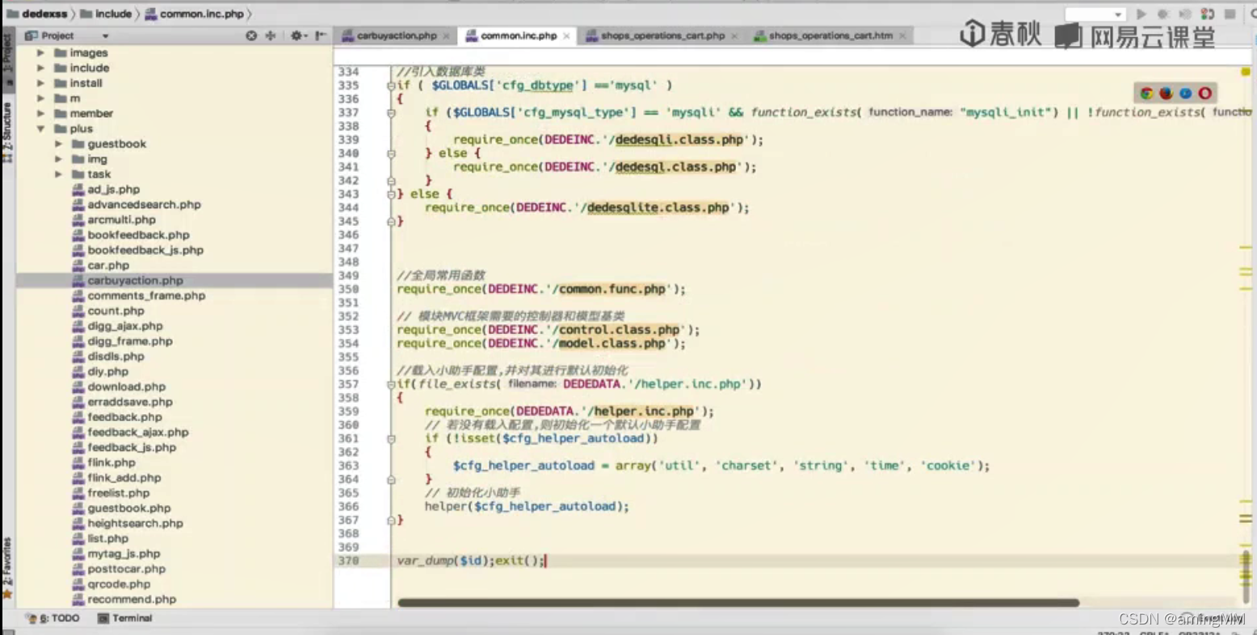The width and height of the screenshot is (1257, 635).
Task: Click the Run (play) toolbar icon
Action: coord(1141,15)
